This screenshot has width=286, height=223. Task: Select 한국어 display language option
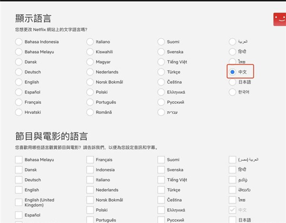point(233,92)
